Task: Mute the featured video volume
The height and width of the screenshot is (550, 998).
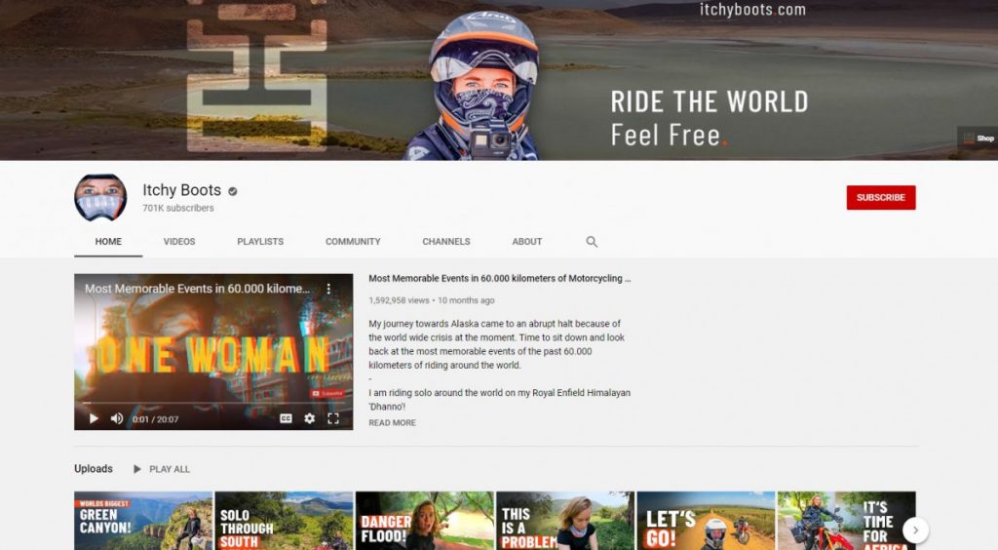Action: 117,418
